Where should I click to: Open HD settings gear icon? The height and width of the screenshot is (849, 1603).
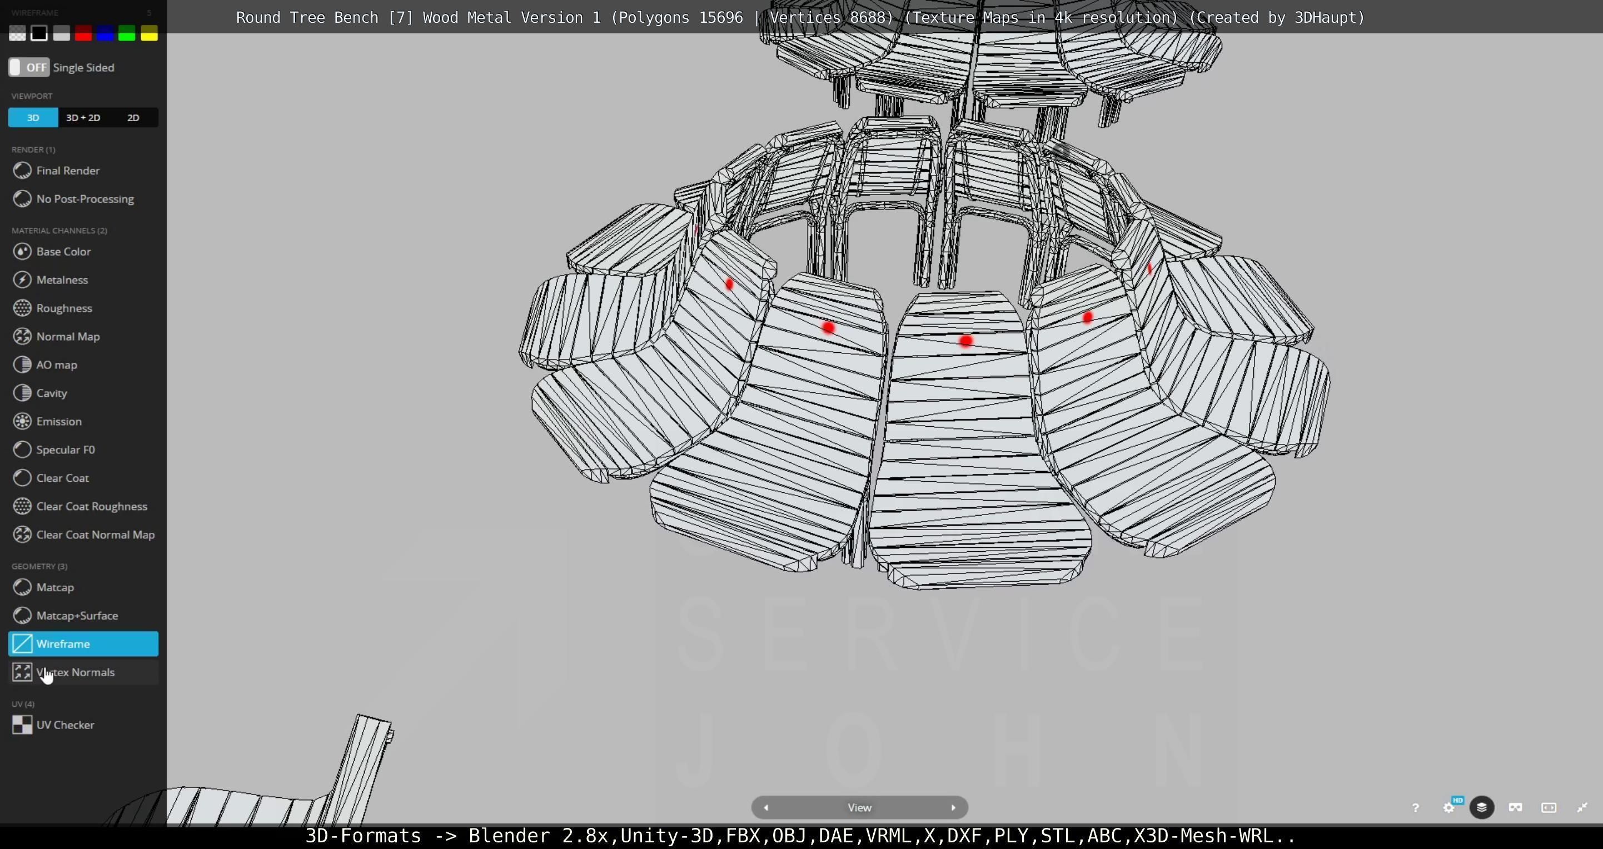coord(1449,807)
